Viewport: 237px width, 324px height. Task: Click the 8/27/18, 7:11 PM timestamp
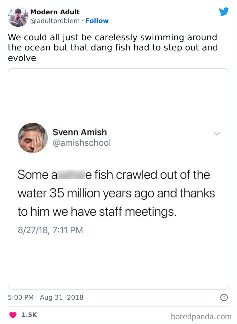pyautogui.click(x=50, y=230)
